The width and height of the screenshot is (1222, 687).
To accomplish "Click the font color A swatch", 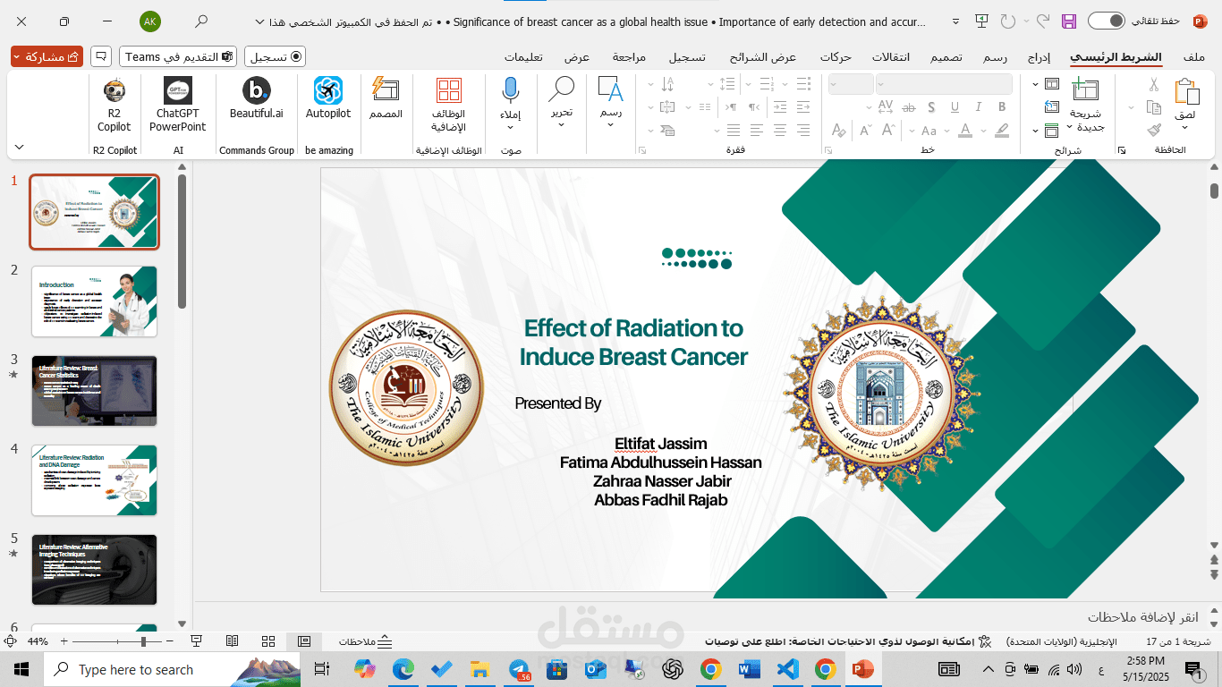I will 965,131.
